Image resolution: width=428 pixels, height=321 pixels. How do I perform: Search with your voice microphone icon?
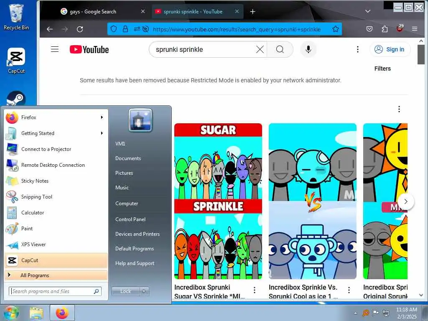(308, 49)
